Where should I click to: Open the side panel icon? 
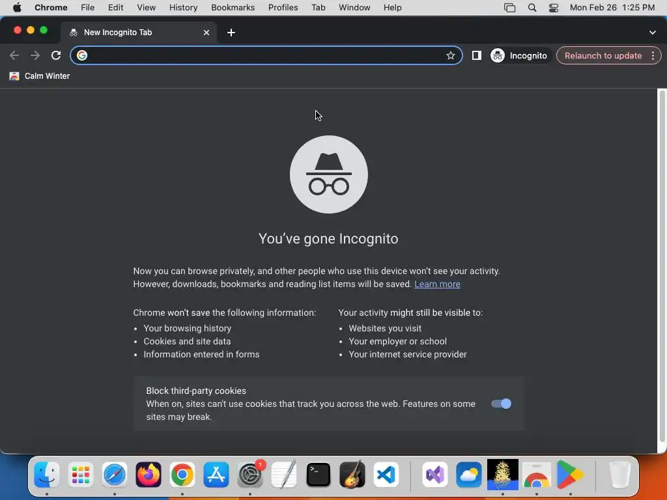(476, 55)
